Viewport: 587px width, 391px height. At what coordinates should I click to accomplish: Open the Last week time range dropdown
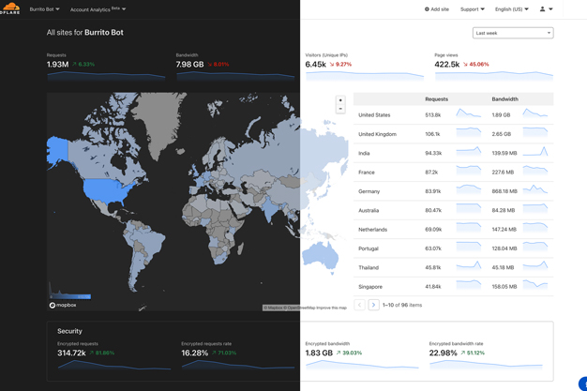513,33
